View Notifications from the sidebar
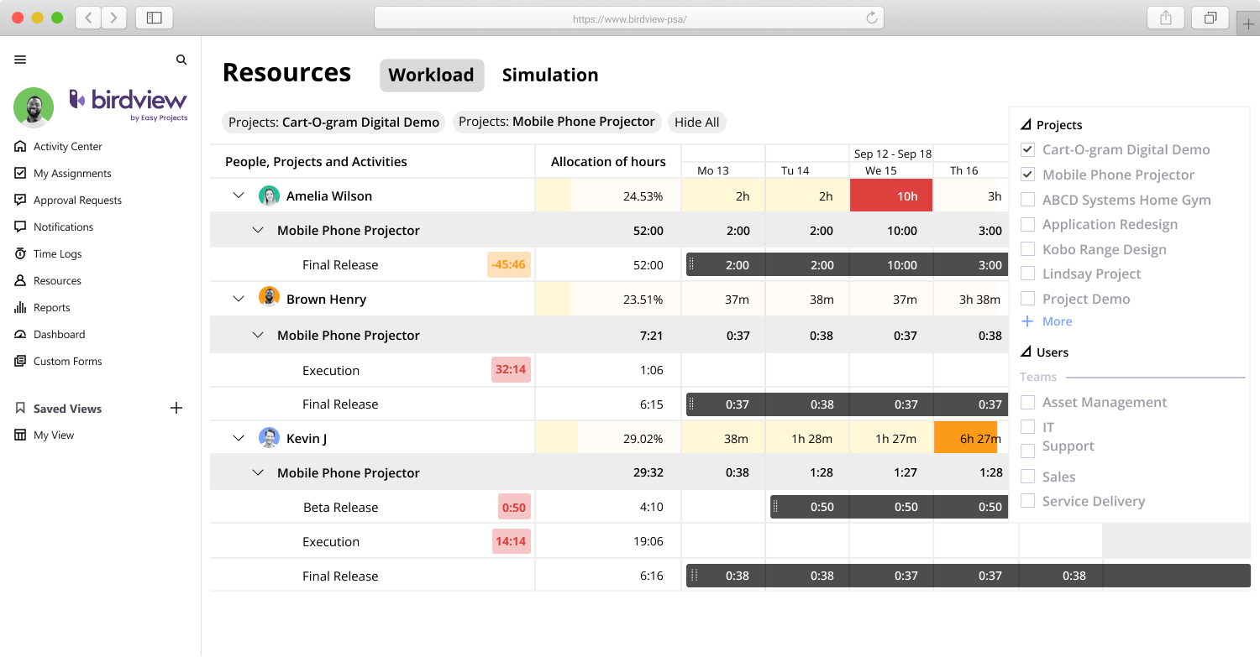The height and width of the screenshot is (657, 1260). pyautogui.click(x=18, y=227)
